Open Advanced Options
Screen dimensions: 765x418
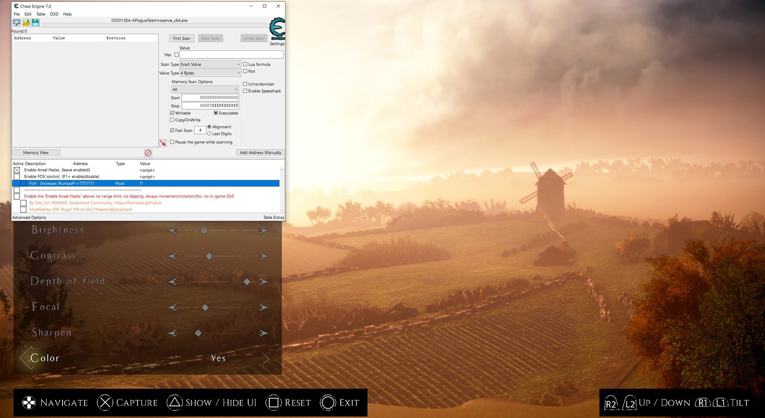(29, 218)
